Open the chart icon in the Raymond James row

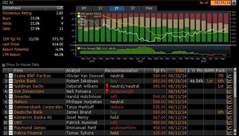[230, 128]
